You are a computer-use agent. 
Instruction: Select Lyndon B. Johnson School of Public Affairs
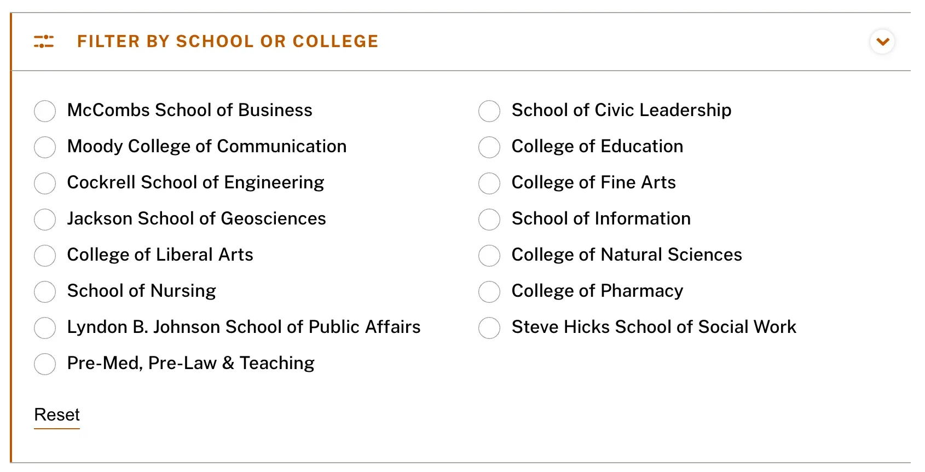tap(44, 327)
